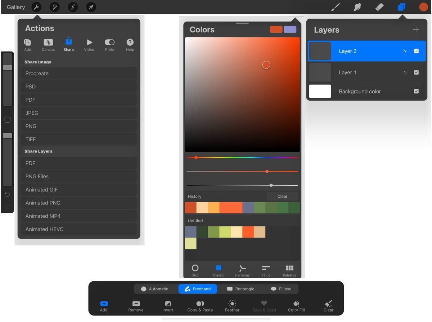Open the active color circle in top bar
The width and height of the screenshot is (432, 322).
coord(423,7)
